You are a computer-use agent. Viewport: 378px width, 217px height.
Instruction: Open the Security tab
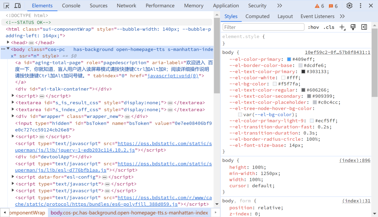257,6
